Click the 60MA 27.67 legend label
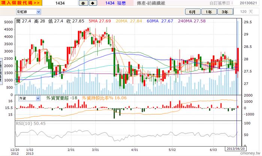 pos(160,21)
